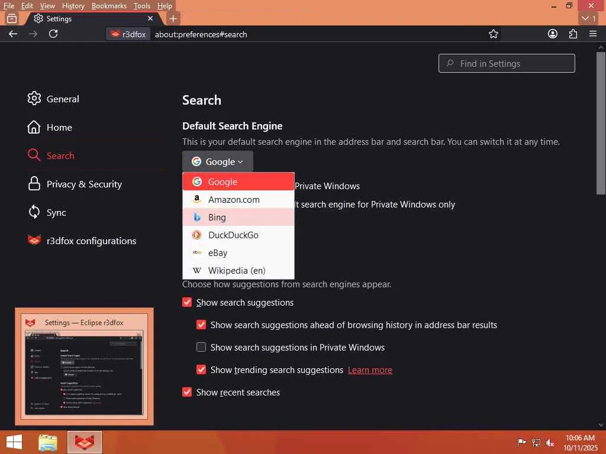606x454 pixels.
Task: Open the View menu
Action: [x=47, y=6]
